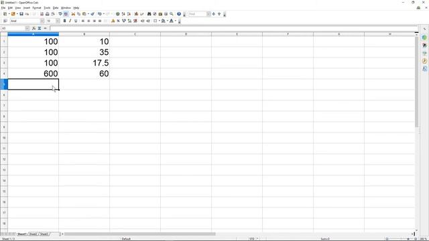Open the Edit menu
This screenshot has height=241, width=429.
[x=10, y=8]
